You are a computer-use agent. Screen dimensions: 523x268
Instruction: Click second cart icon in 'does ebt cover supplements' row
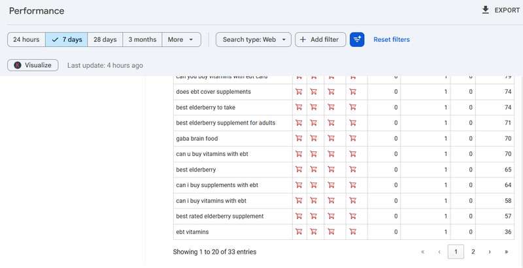click(x=314, y=92)
